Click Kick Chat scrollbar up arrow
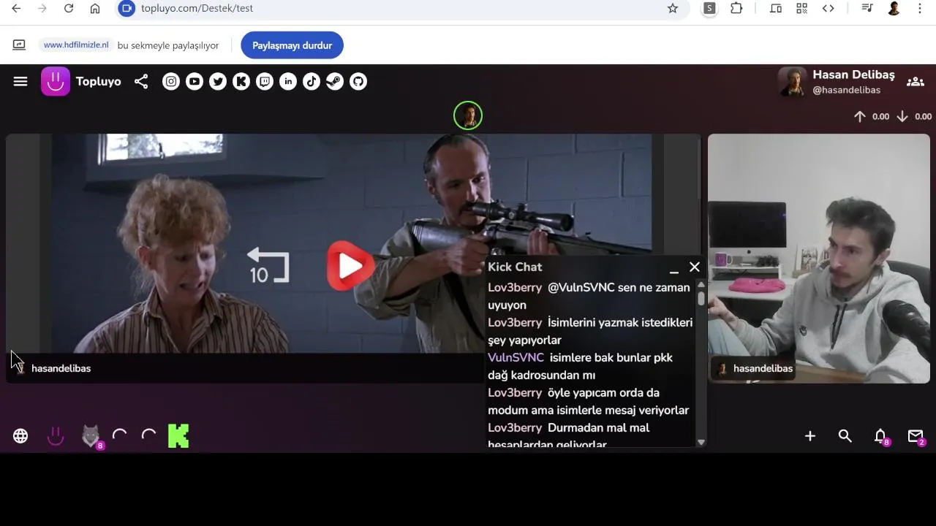The image size is (936, 526). pyautogui.click(x=701, y=284)
